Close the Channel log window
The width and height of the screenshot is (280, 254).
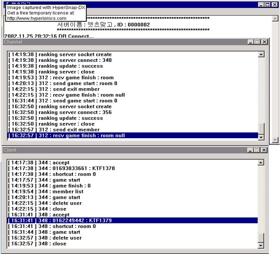[264, 42]
